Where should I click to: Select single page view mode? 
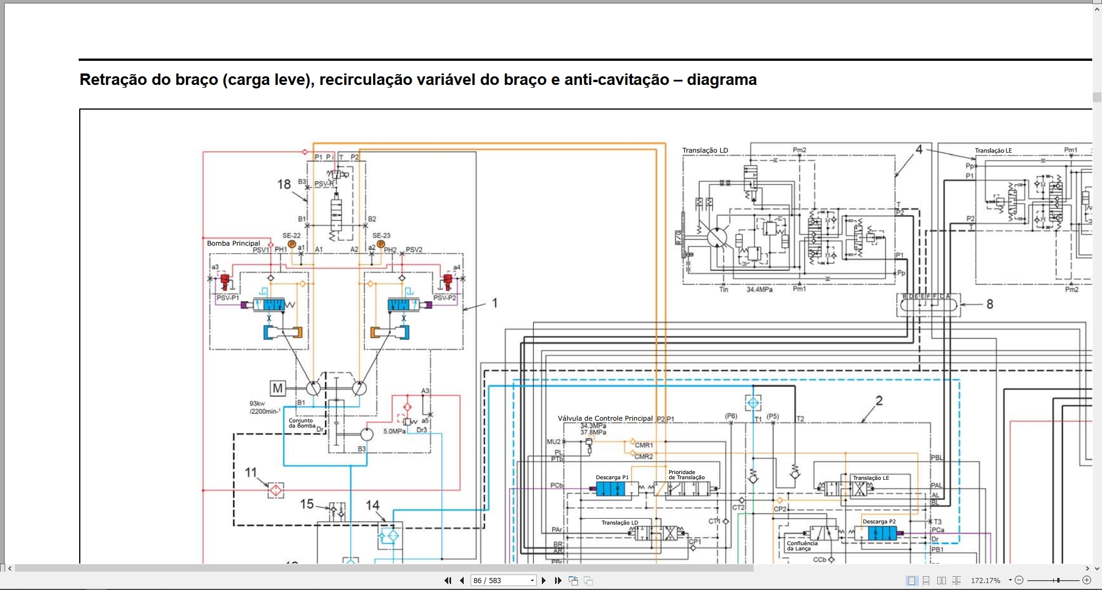[x=911, y=581]
